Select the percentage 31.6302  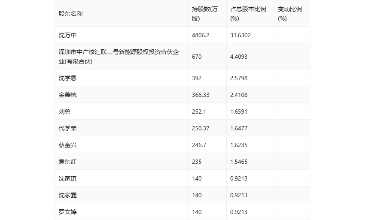click(240, 35)
